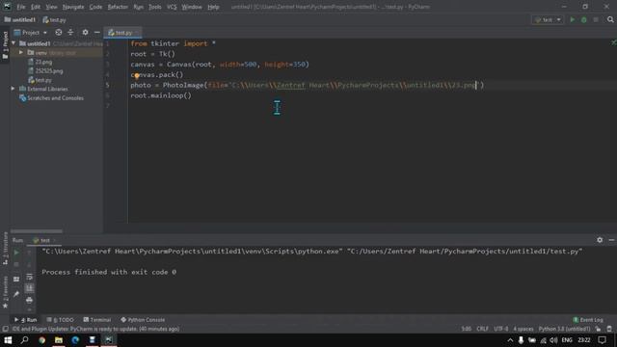Open the Run menu
Viewport: 617px width, 347px height.
tap(138, 7)
